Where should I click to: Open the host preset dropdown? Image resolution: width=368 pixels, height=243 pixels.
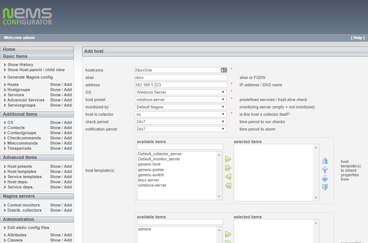pyautogui.click(x=180, y=100)
